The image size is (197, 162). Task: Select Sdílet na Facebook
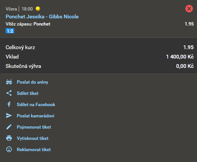tap(36, 105)
